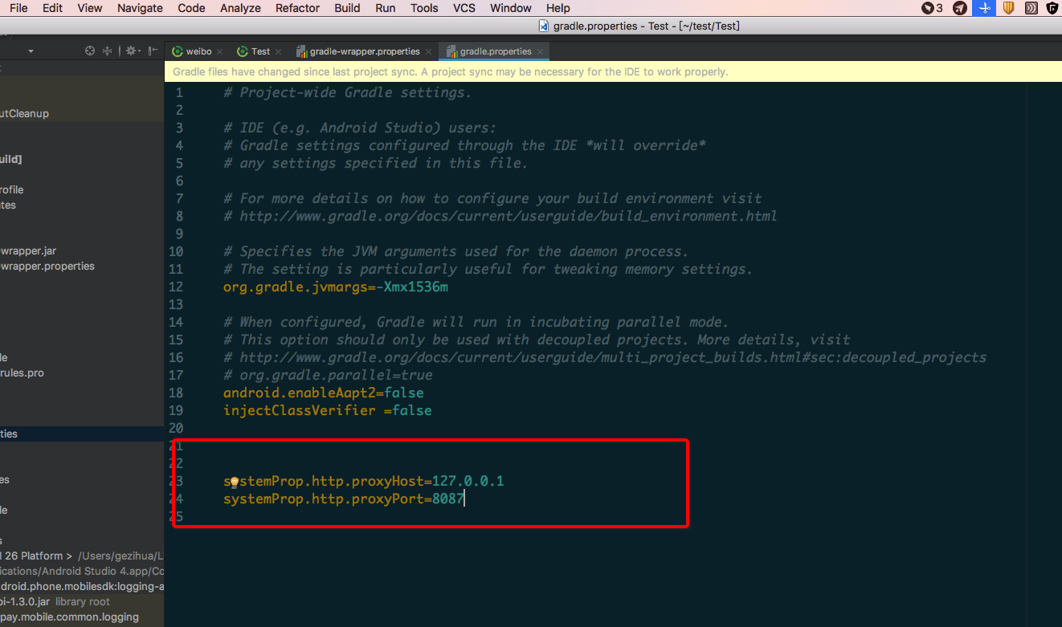
Task: Close the weibo tab
Action: tap(220, 51)
